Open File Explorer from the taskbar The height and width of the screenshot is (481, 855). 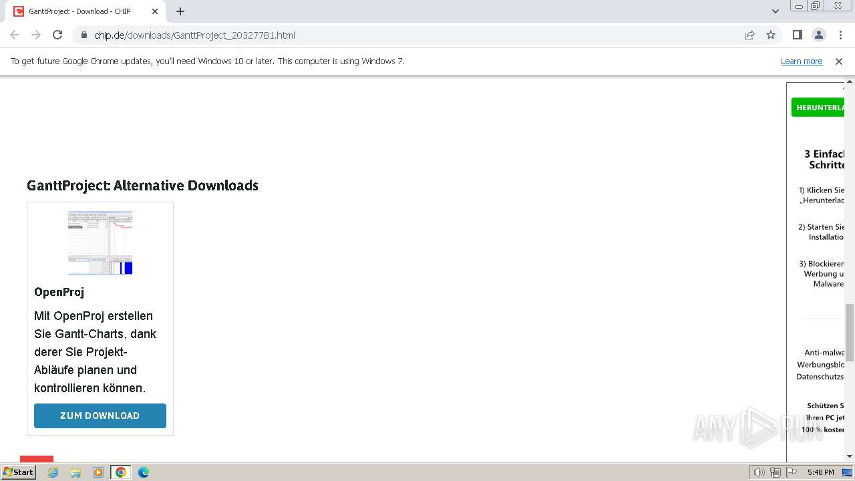75,472
